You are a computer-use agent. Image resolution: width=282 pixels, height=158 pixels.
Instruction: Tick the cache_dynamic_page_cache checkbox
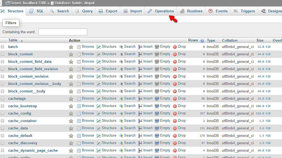tap(2, 151)
